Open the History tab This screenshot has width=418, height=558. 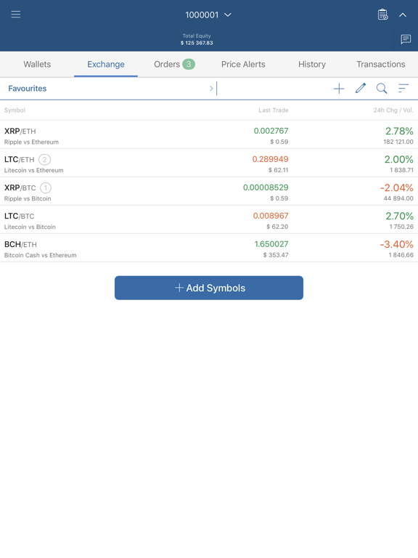312,65
